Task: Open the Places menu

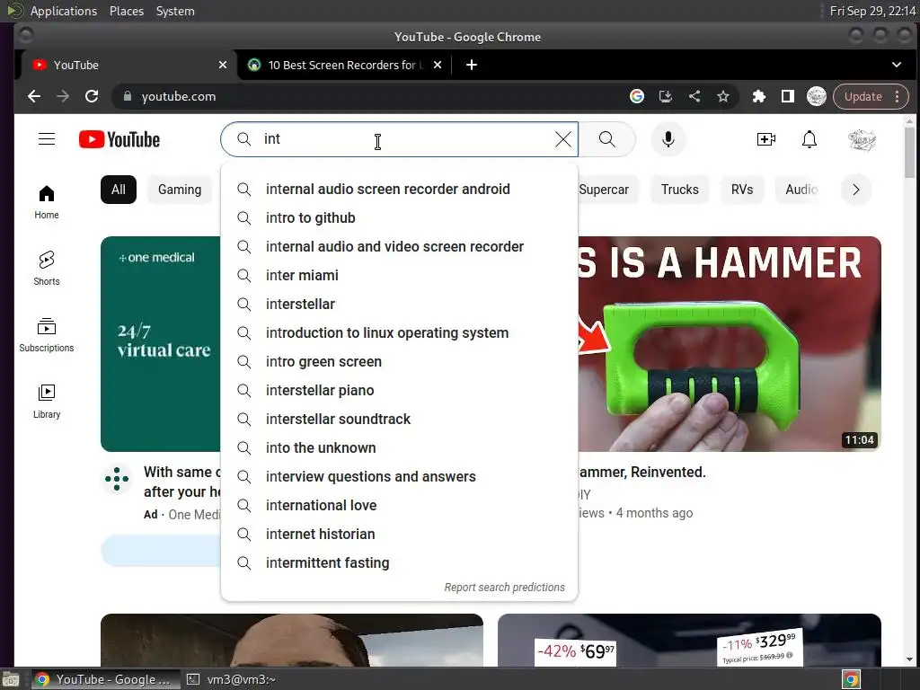Action: point(126,11)
